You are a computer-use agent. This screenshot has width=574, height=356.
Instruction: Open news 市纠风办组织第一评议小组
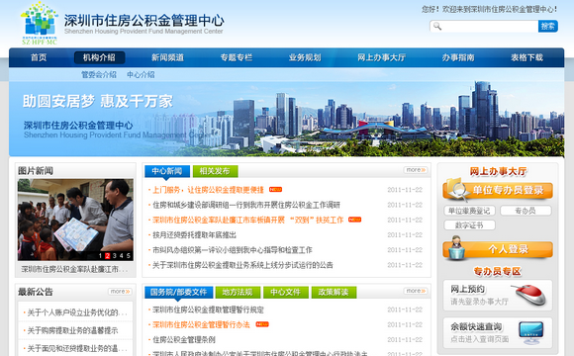pos(233,249)
